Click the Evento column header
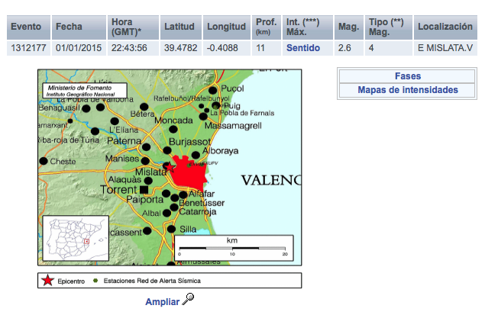485x315 pixels. pos(28,27)
